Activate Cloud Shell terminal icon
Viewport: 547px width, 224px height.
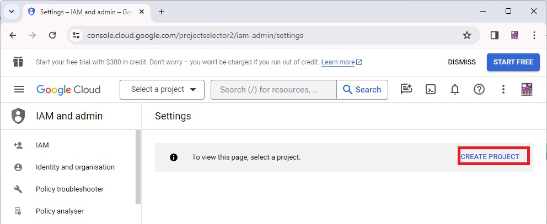pyautogui.click(x=431, y=90)
